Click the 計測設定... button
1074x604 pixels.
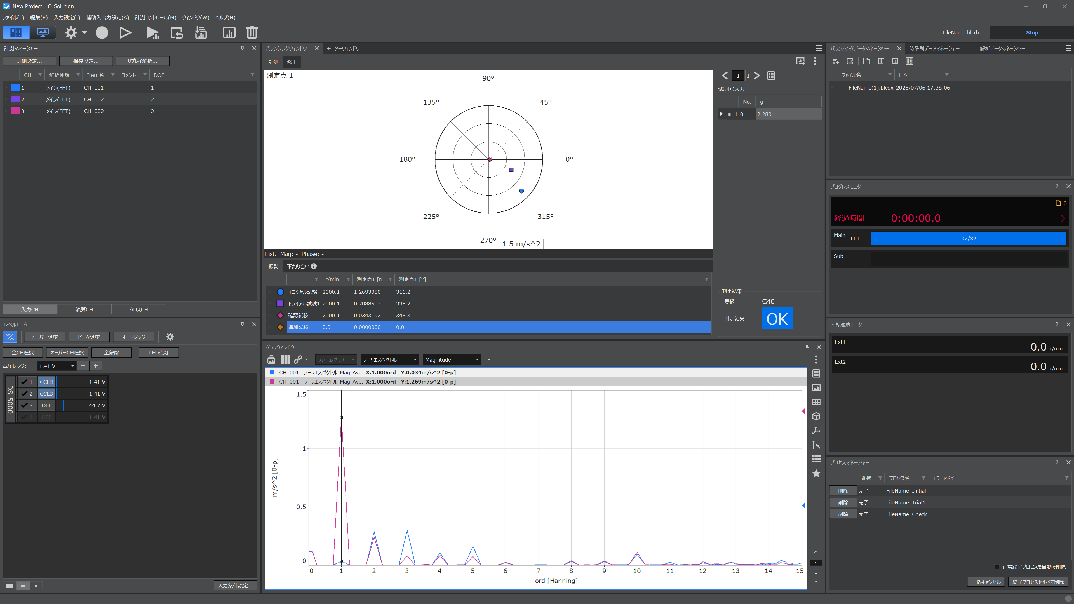(x=29, y=61)
